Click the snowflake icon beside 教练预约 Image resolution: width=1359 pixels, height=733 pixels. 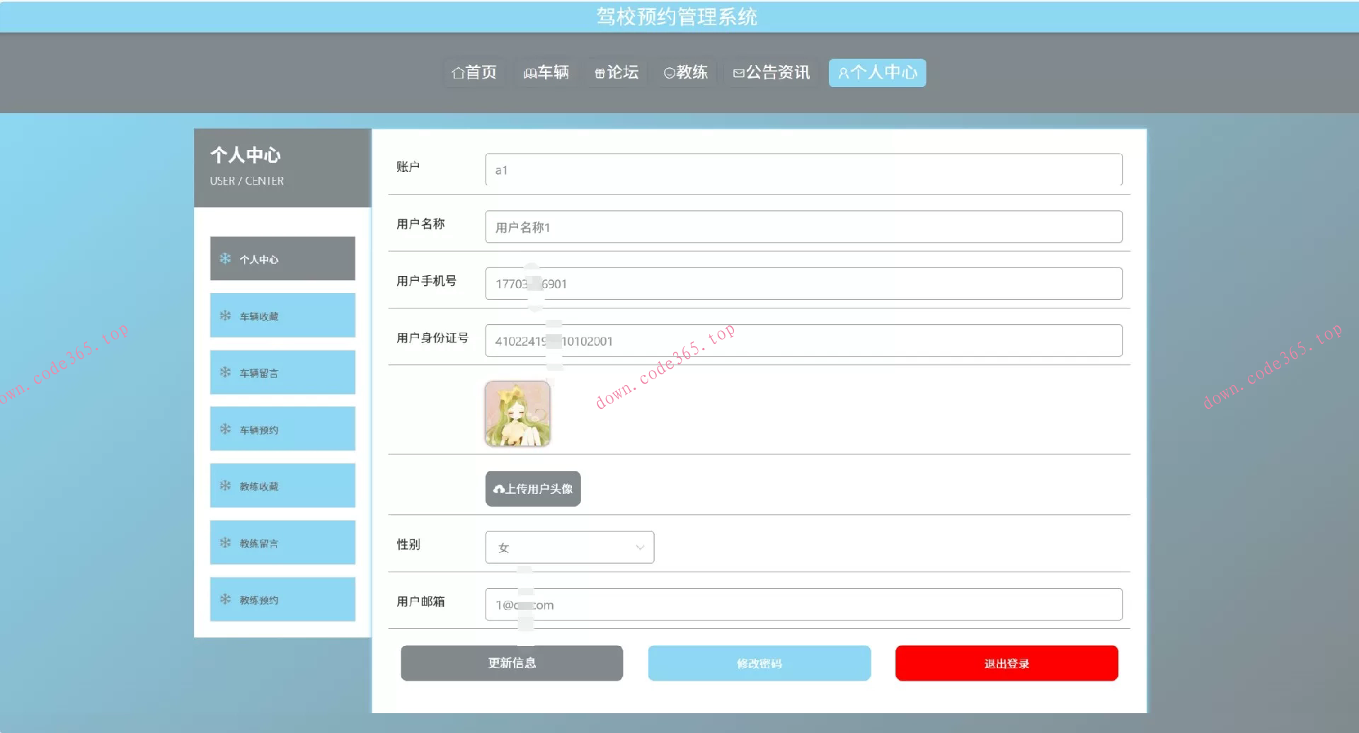point(224,599)
